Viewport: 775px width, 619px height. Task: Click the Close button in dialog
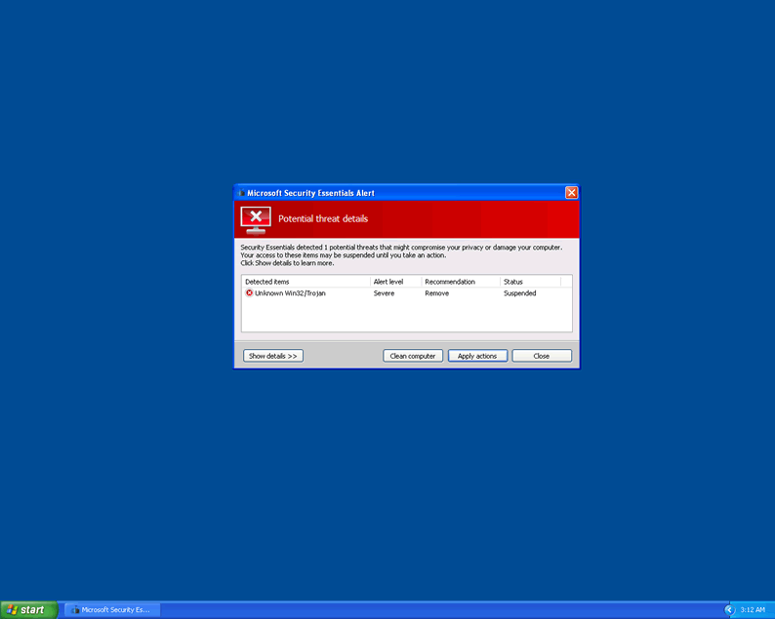click(x=541, y=356)
